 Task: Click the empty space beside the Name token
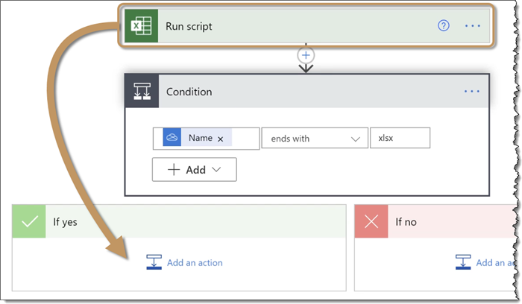(x=245, y=139)
